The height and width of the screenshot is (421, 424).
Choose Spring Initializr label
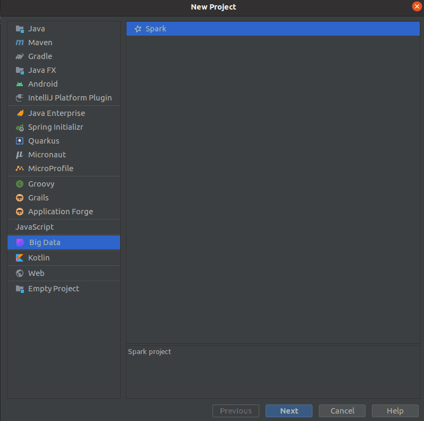tap(56, 127)
